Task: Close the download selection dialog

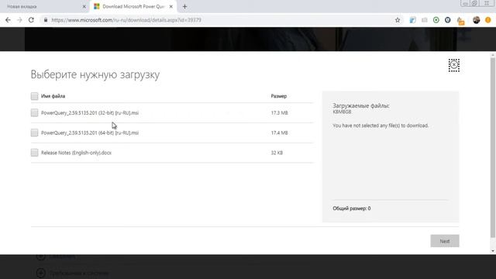Action: 454,65
